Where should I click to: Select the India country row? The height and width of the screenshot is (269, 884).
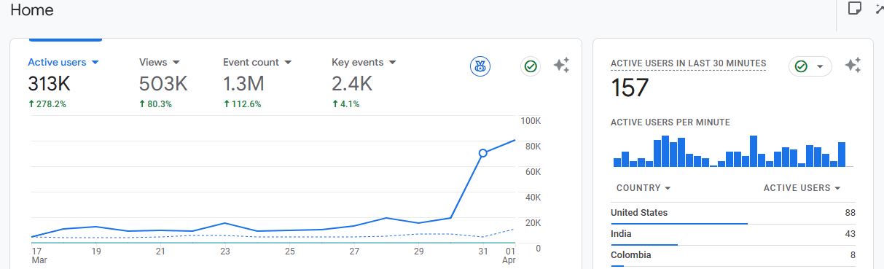point(733,235)
